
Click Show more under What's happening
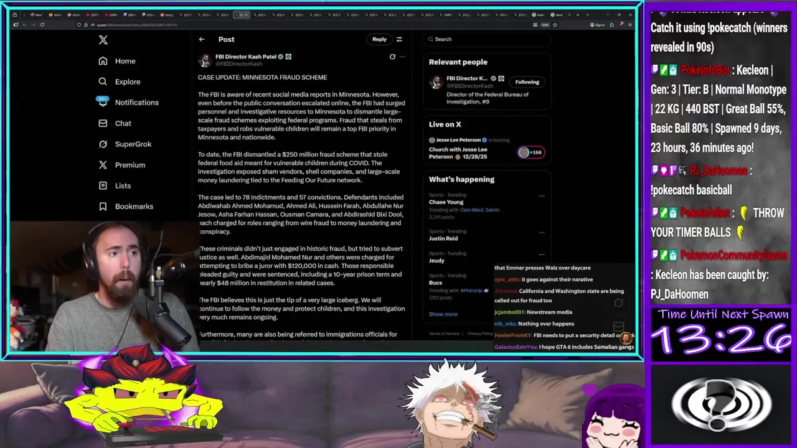[443, 314]
